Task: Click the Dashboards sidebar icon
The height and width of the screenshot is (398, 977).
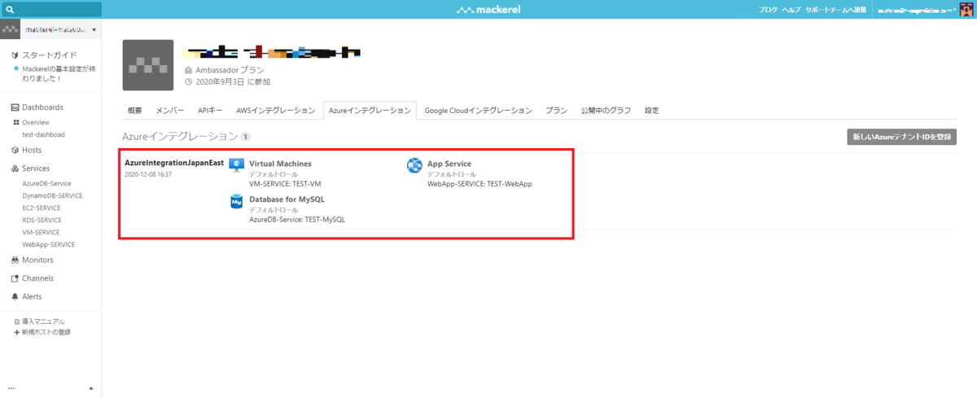Action: pos(15,107)
